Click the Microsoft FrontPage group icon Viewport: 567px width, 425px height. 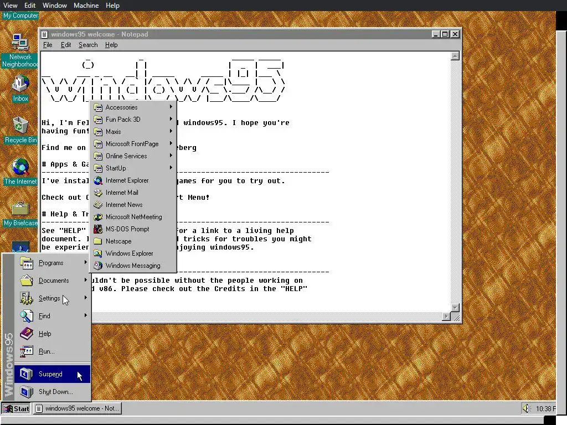coord(98,144)
